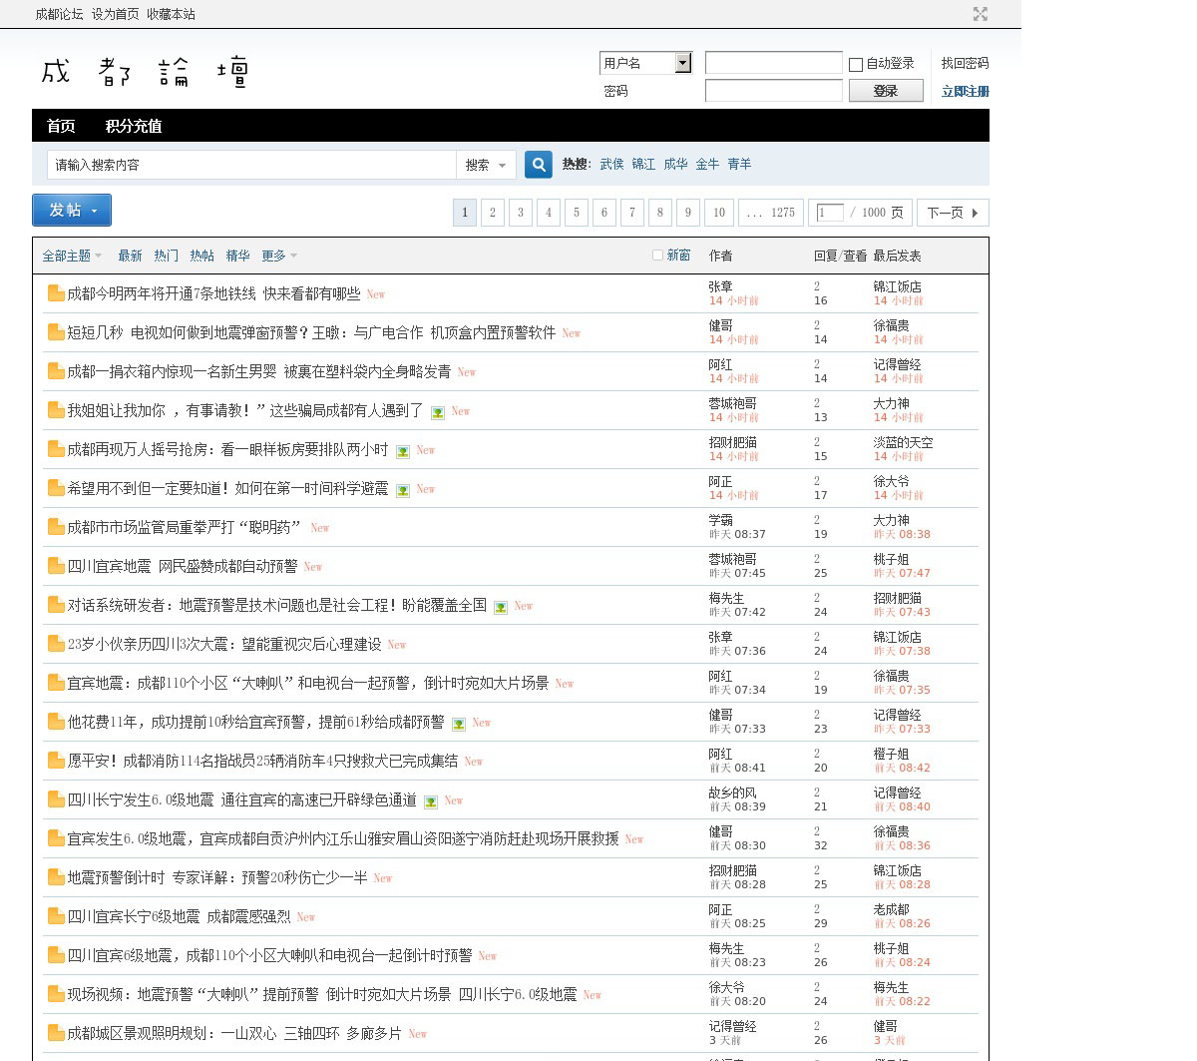The height and width of the screenshot is (1061, 1197).
Task: Click image icon on 成都再现万人摇号抢房 thread
Action: (x=403, y=451)
